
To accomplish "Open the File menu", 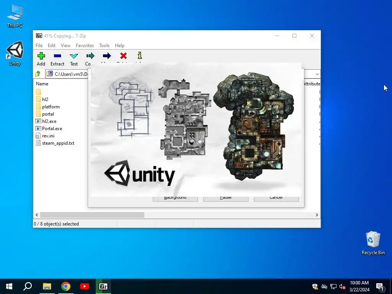I will [x=39, y=46].
